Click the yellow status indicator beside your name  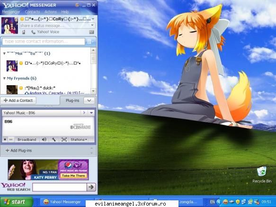tap(22, 19)
